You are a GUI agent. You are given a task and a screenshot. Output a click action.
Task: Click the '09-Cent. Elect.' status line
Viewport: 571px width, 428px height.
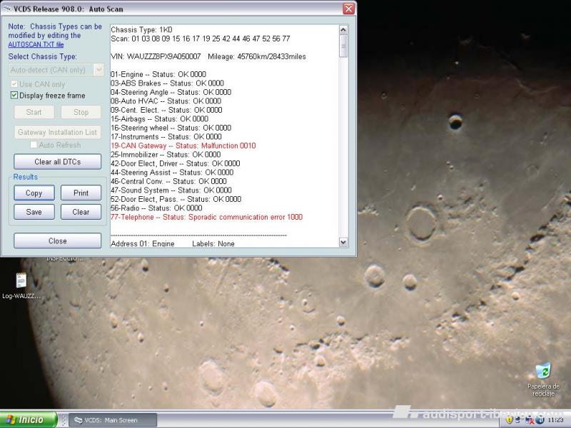[166, 110]
